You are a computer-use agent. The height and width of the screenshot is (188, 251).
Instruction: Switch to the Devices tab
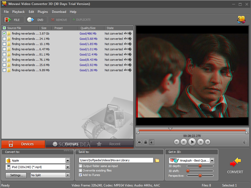click(x=23, y=144)
